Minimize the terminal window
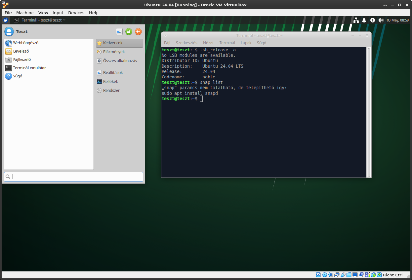Image resolution: width=412 pixels, height=280 pixels. [353, 35]
